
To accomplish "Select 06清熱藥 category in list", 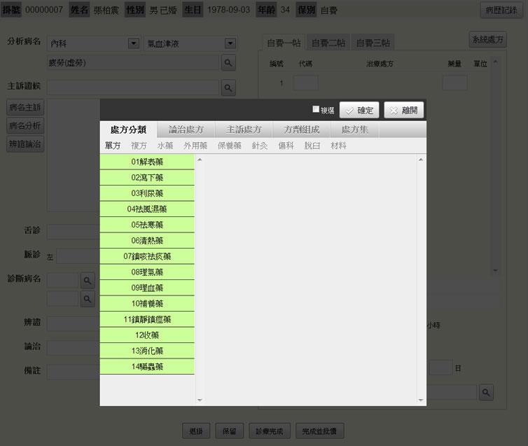I will [x=147, y=240].
